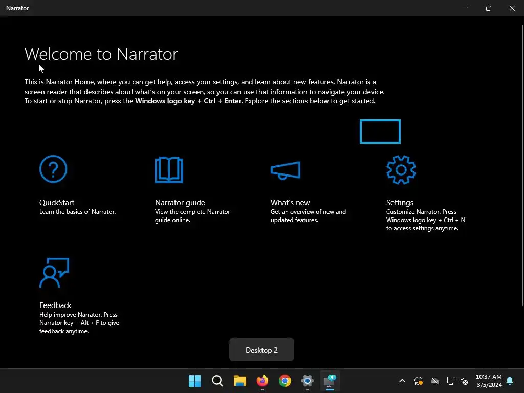Open the Settings gear icon in Narrator
Viewport: 524px width, 393px height.
tap(401, 170)
